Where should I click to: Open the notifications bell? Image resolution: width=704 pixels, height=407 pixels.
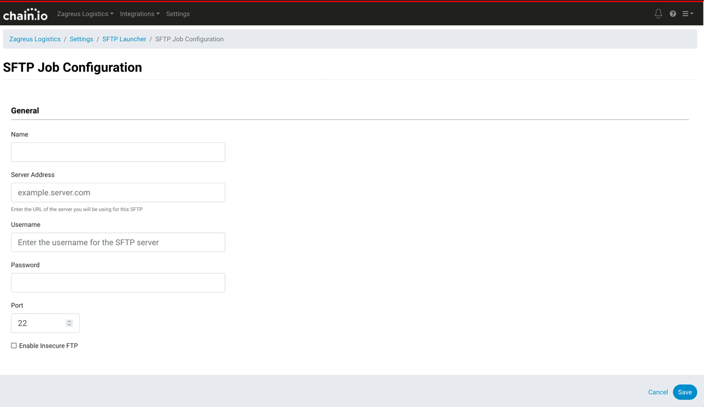[658, 14]
